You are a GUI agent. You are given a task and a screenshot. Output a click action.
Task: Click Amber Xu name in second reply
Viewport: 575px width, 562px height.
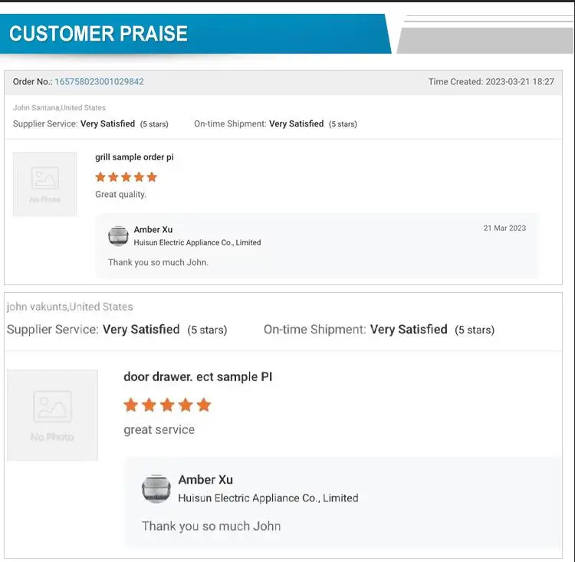click(205, 479)
